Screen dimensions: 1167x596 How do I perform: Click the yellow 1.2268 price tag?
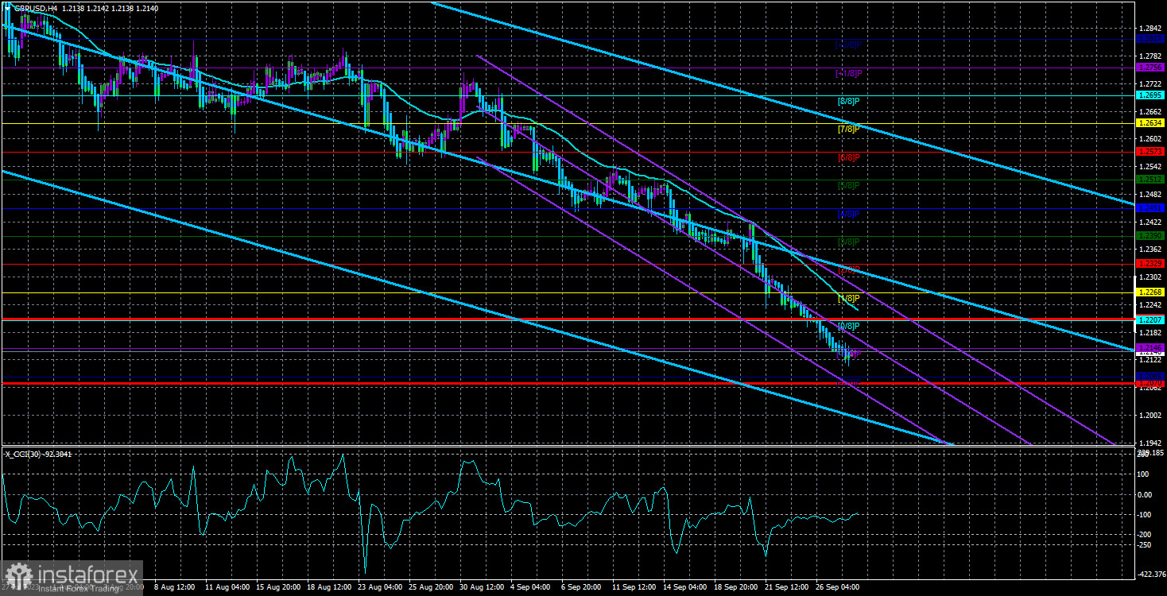coord(1150,292)
